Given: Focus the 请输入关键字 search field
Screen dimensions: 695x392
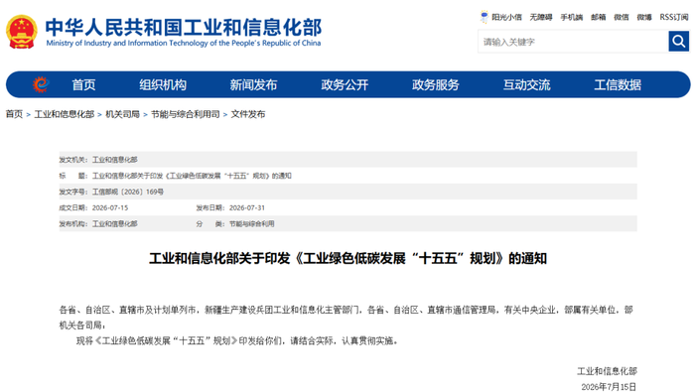Looking at the screenshot, I should click(x=573, y=42).
